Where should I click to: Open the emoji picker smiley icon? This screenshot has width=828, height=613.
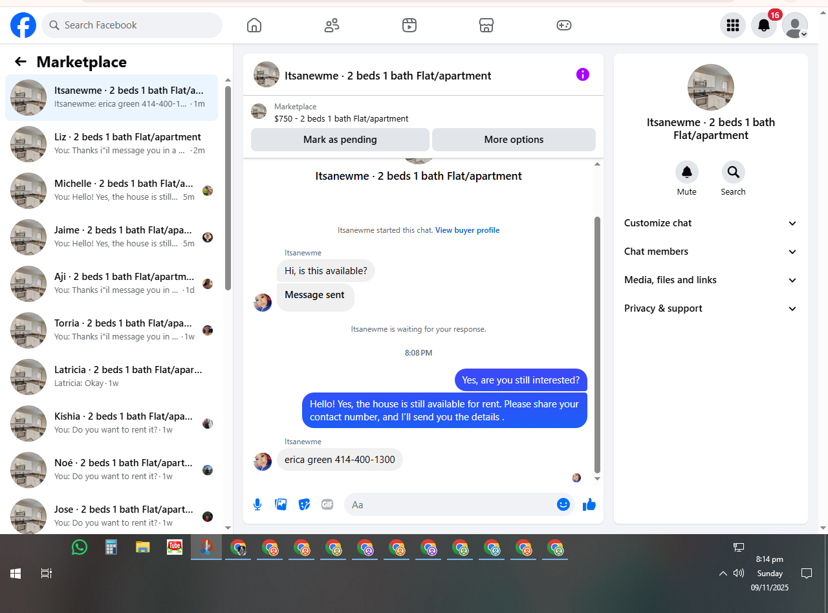[563, 504]
